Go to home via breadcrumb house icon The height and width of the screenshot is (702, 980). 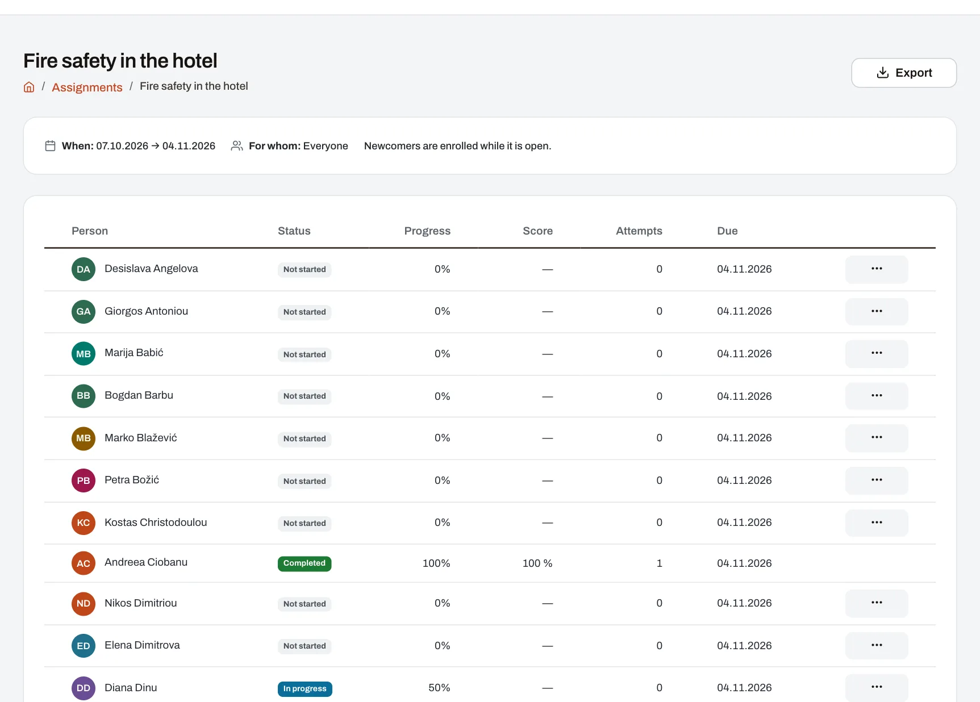coord(29,87)
